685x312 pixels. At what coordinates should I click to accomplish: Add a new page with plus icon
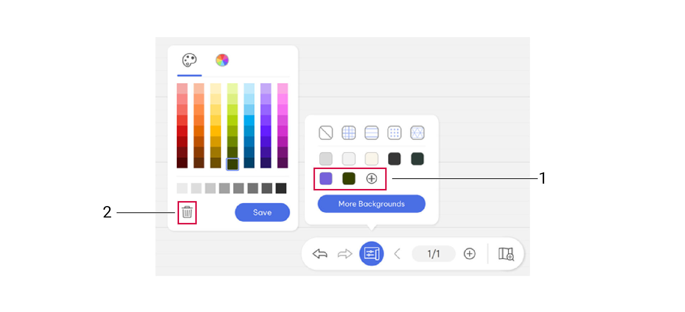[469, 254]
